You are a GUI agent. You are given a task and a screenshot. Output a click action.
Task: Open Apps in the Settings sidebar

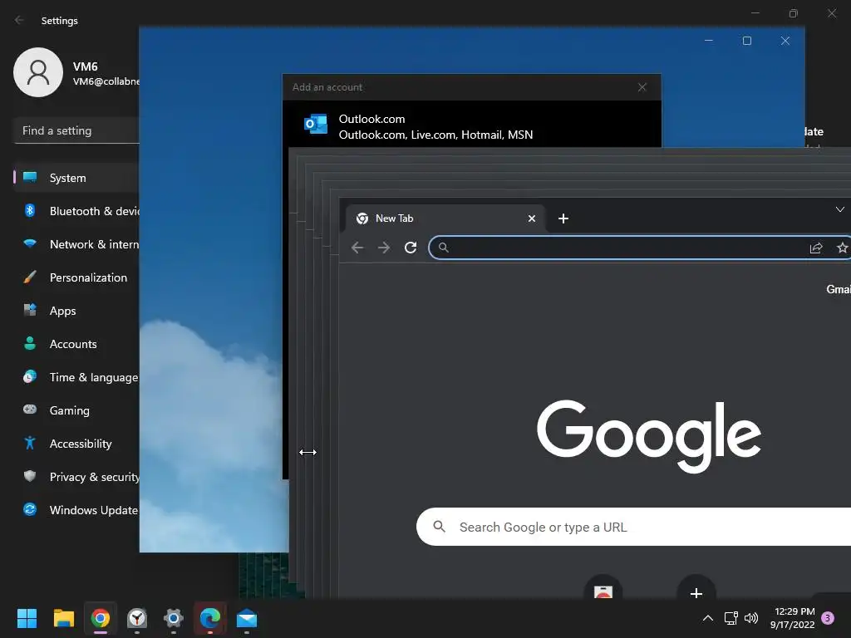click(x=77, y=311)
